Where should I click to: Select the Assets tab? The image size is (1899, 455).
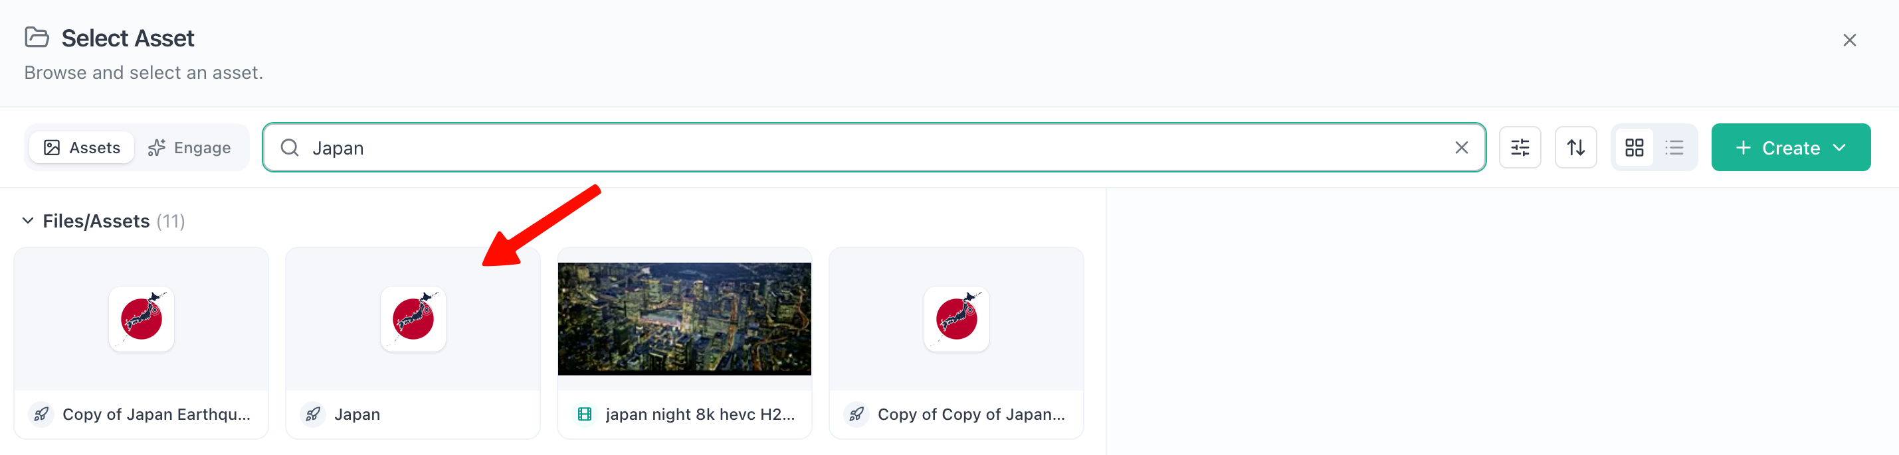click(x=82, y=147)
